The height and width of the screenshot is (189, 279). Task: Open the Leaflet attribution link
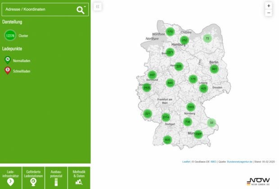[x=186, y=161]
